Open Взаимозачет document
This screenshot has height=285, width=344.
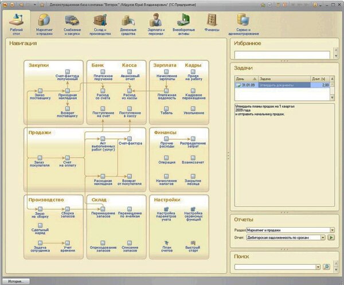pyautogui.click(x=193, y=160)
